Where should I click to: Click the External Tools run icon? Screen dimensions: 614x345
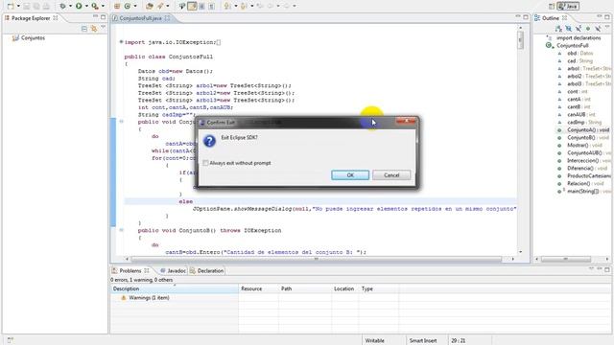click(95, 6)
